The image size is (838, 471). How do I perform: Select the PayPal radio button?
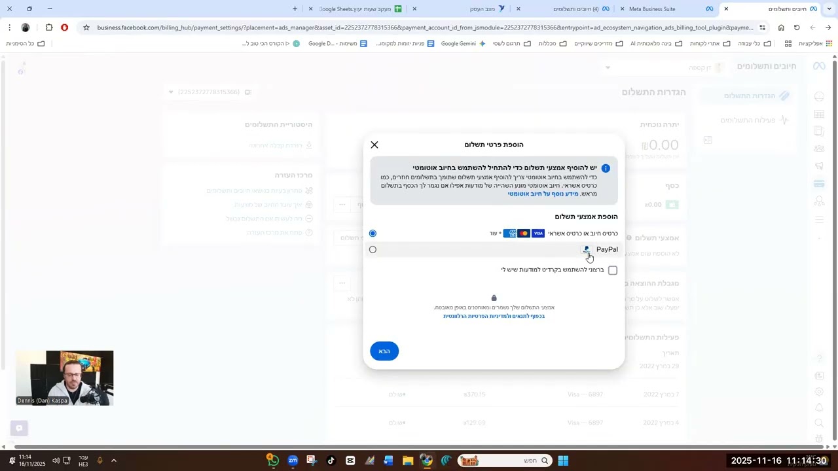[x=373, y=249]
